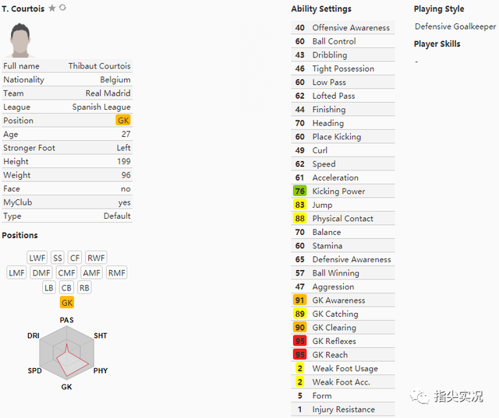499x418 pixels.
Task: Click the AMF position box
Action: tap(92, 273)
